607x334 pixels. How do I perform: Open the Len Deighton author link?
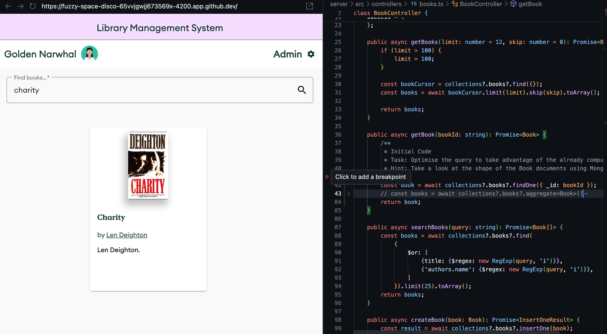tap(127, 235)
